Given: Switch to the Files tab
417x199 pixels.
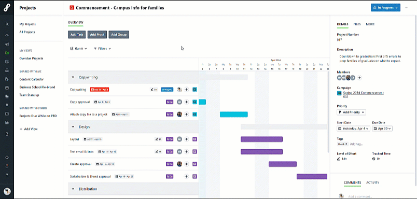Looking at the screenshot, I should point(357,24).
